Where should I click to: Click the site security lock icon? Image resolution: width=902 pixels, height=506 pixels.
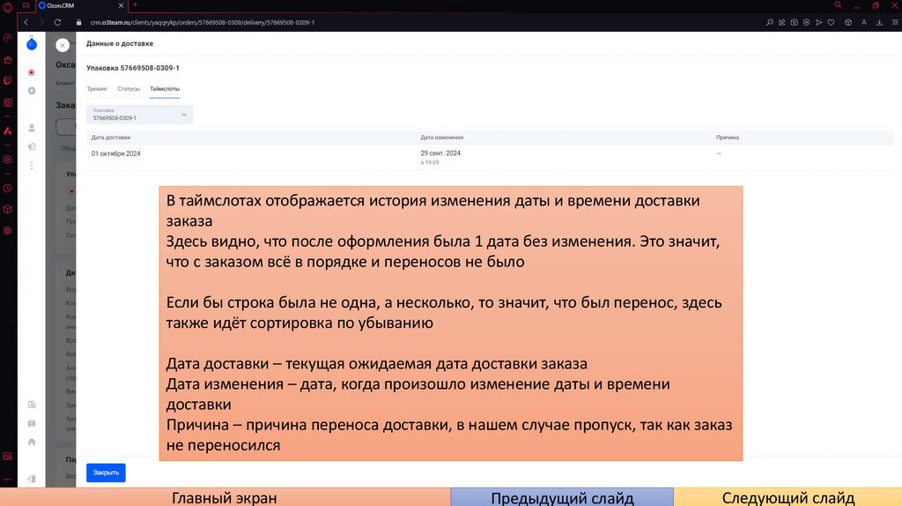(78, 22)
